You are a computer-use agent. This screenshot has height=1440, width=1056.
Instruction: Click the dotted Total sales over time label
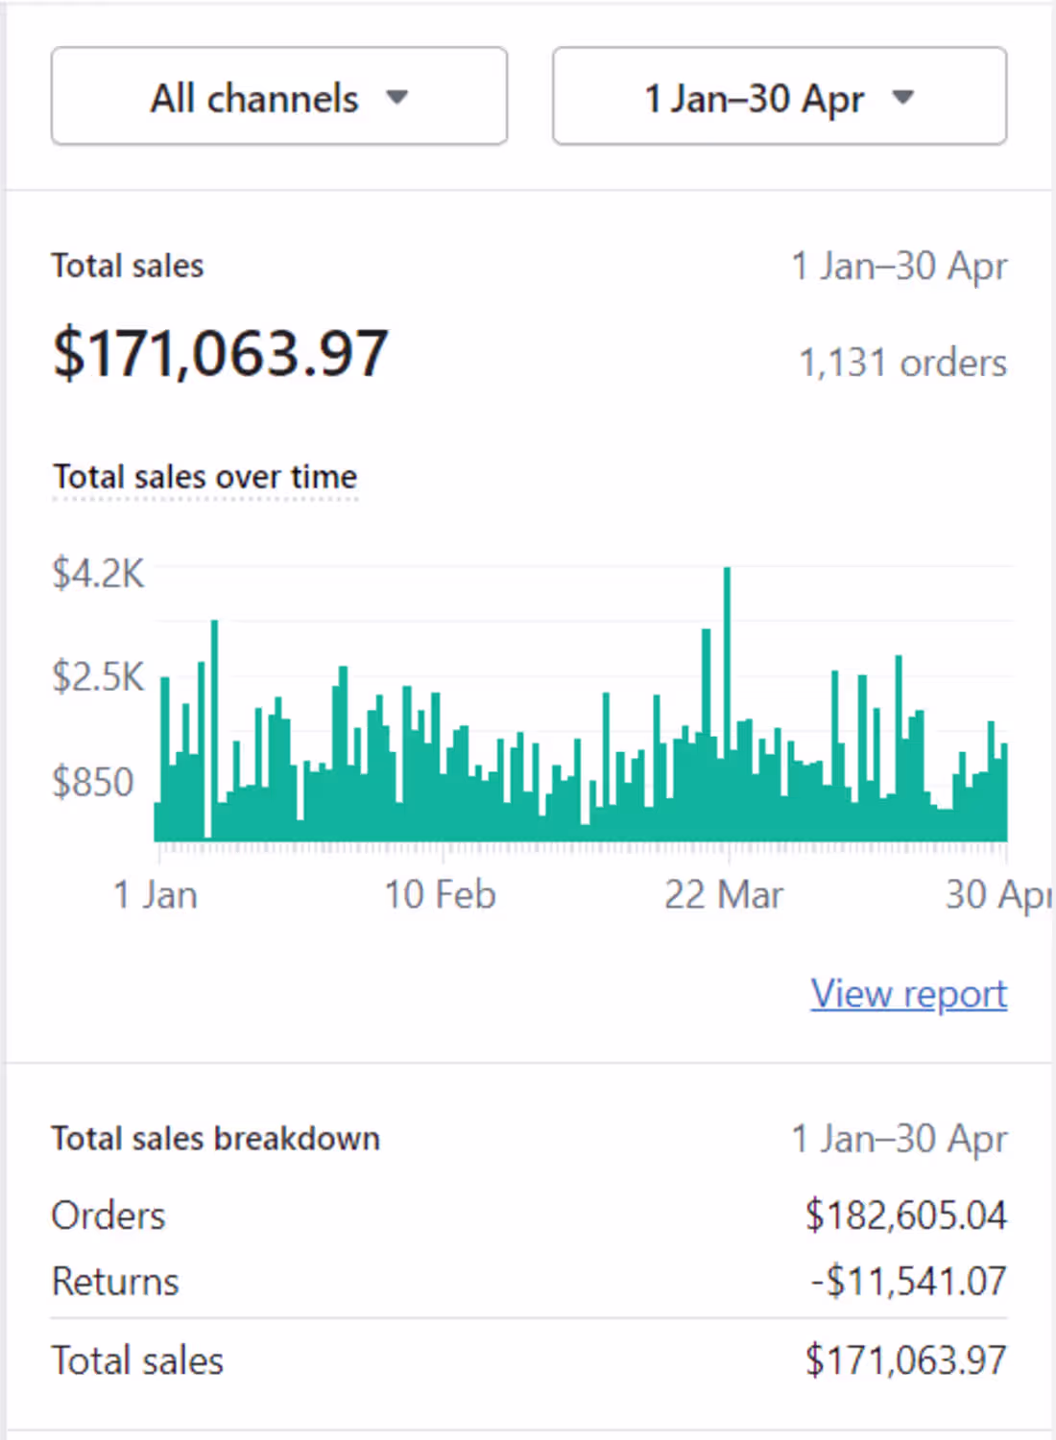[x=204, y=476]
